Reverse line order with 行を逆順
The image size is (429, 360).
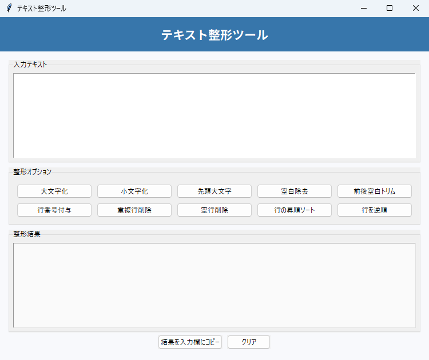[x=375, y=210]
